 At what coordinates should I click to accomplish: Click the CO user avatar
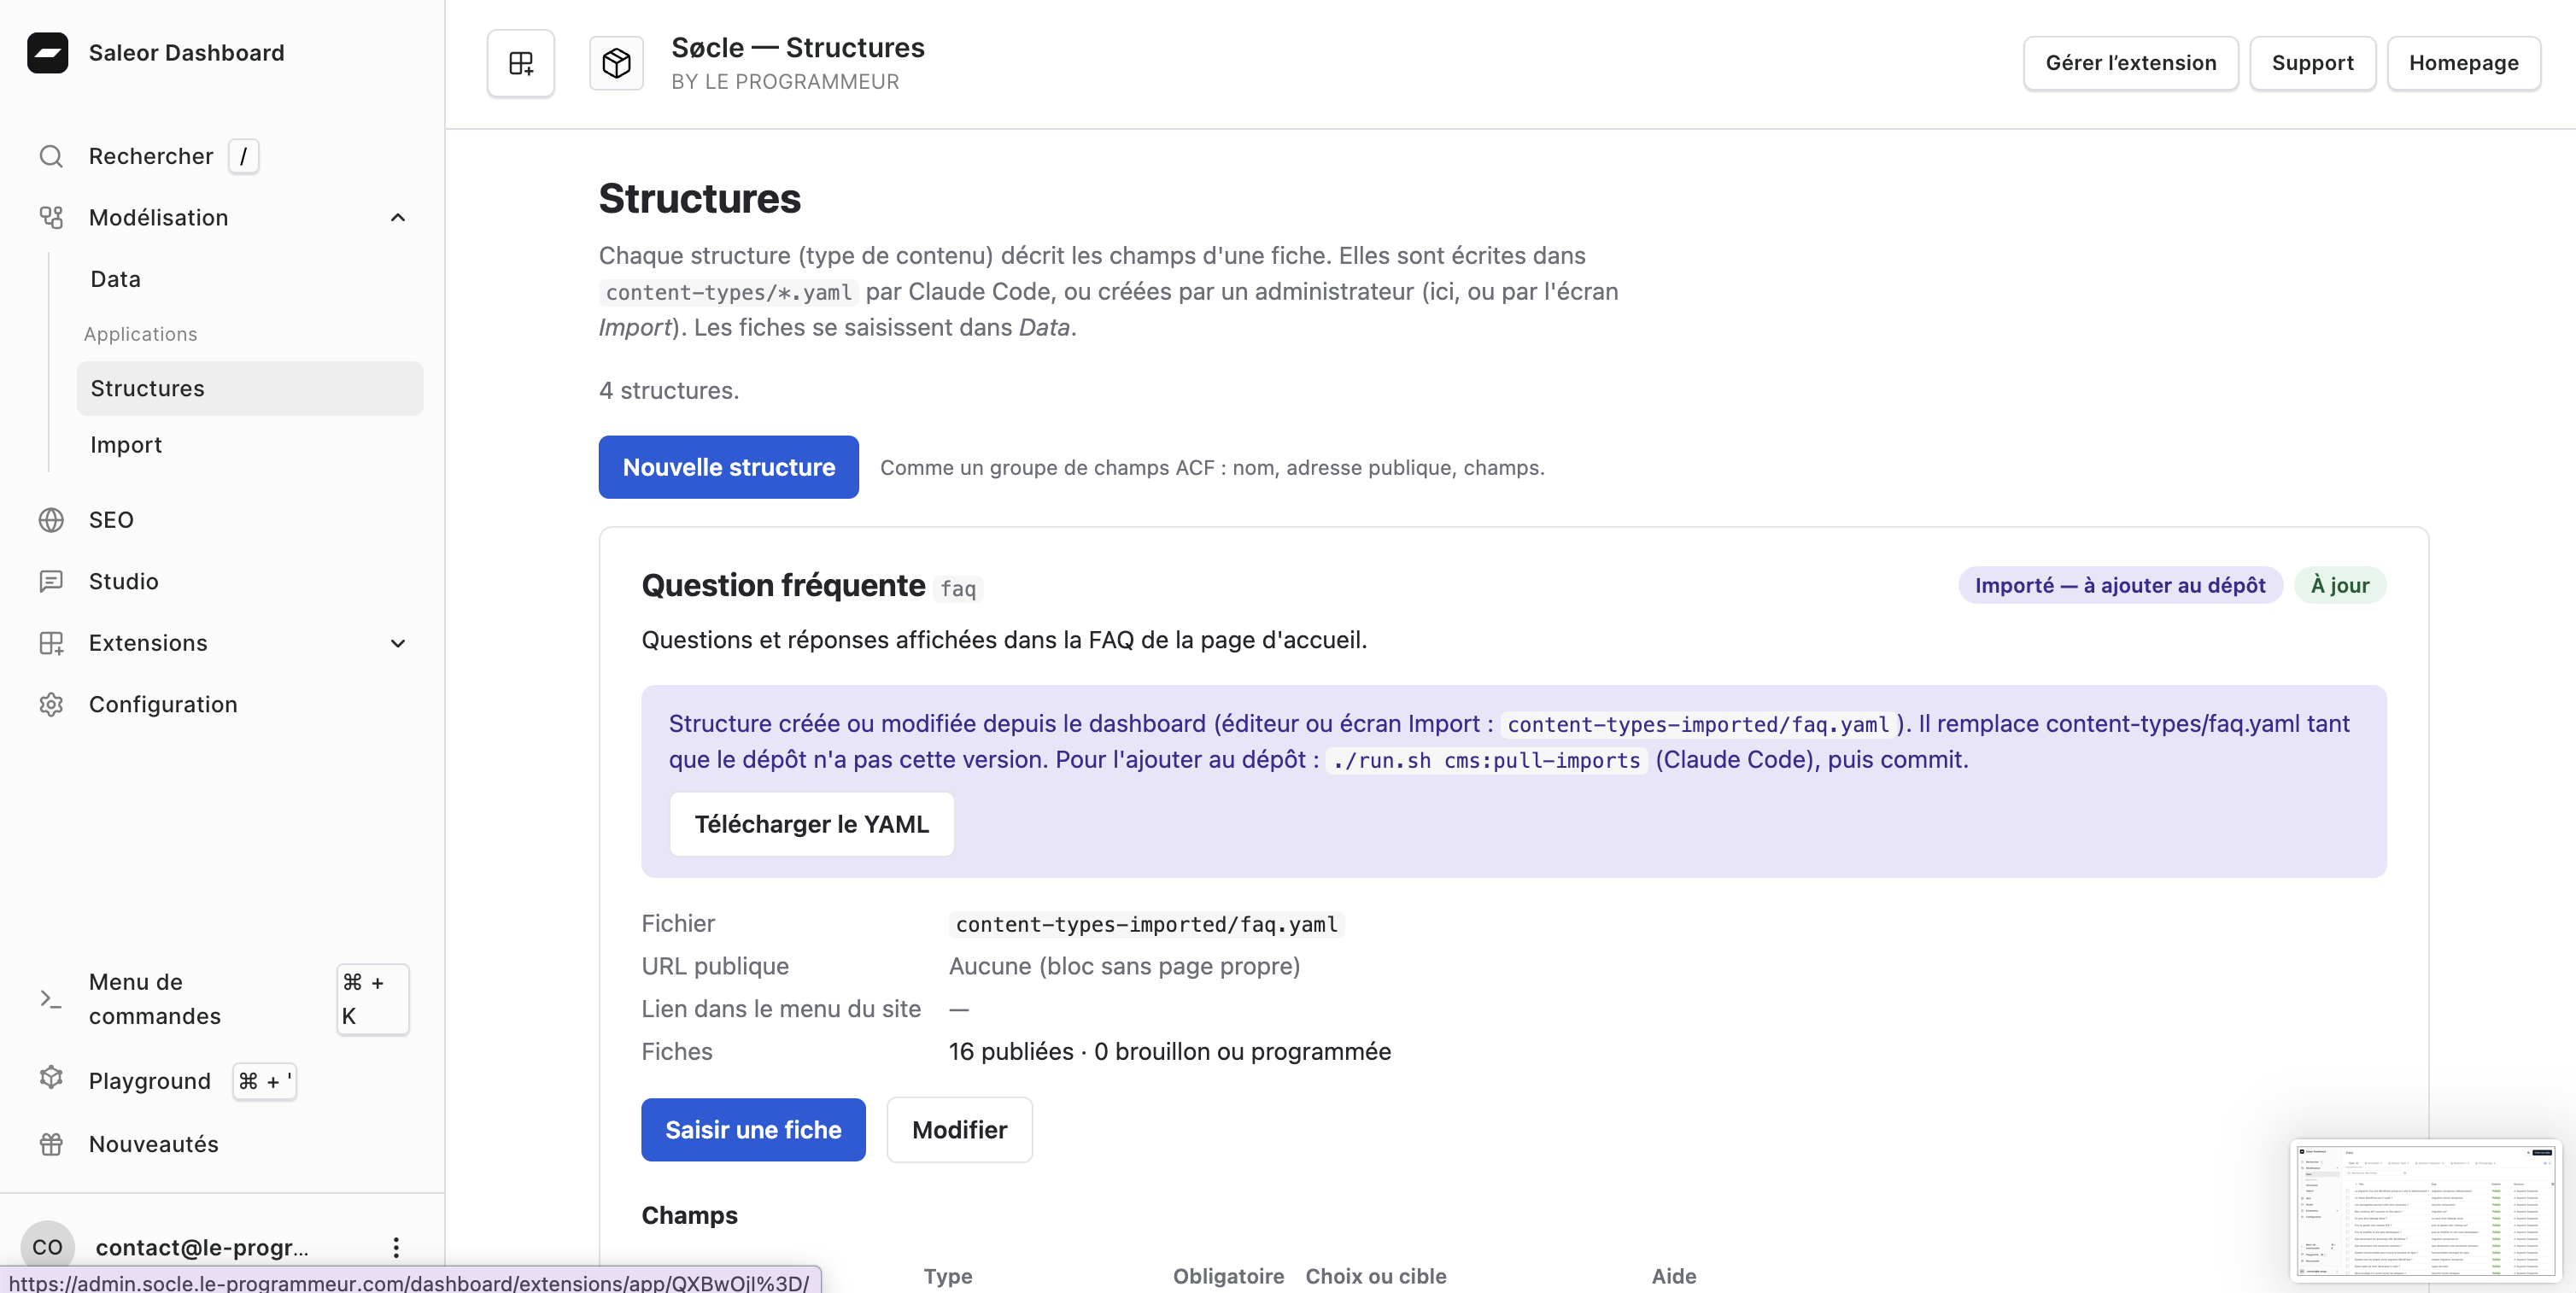[x=47, y=1246]
